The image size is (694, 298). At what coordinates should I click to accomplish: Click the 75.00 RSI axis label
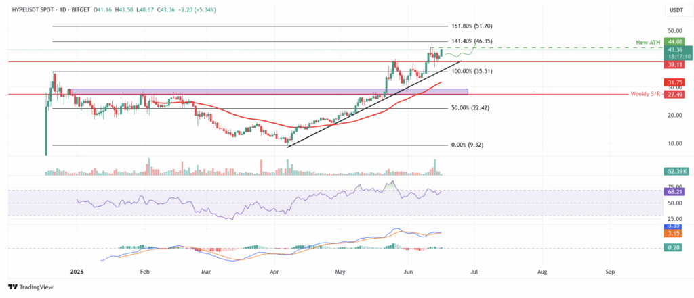(x=674, y=187)
